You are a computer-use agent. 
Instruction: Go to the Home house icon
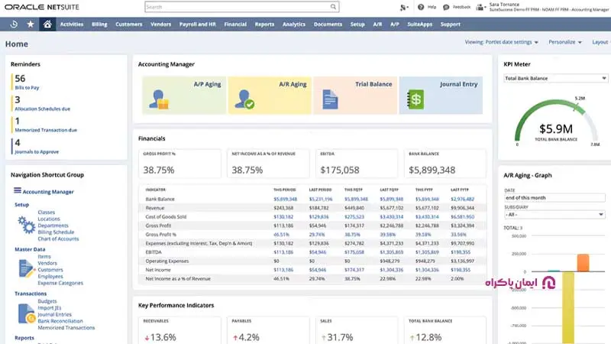coord(47,24)
